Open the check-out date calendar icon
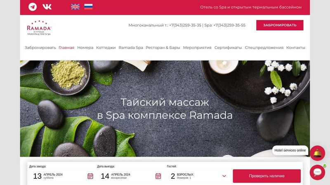330x185 pixels. point(158,176)
